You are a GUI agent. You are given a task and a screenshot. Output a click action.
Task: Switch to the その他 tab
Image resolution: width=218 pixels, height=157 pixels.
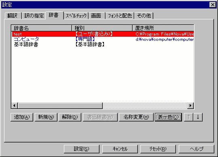(x=144, y=15)
